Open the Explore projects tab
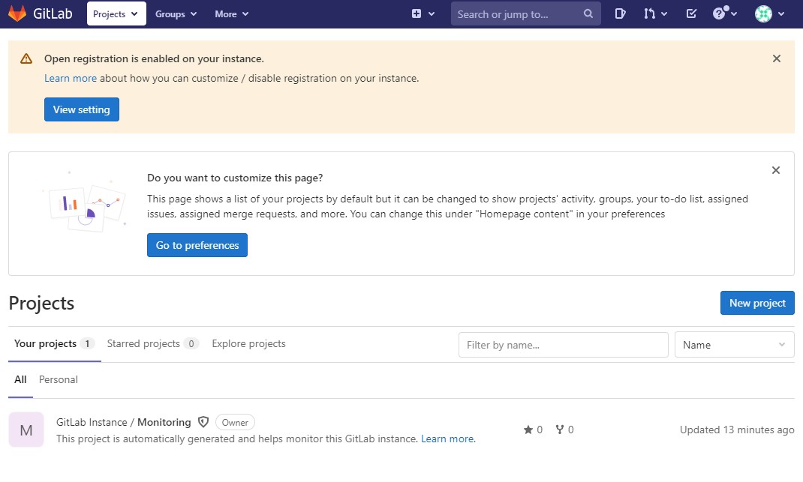Viewport: 803px width, 482px height. click(249, 344)
